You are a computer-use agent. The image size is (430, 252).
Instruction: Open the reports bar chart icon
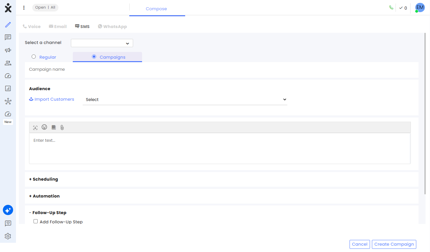click(8, 89)
